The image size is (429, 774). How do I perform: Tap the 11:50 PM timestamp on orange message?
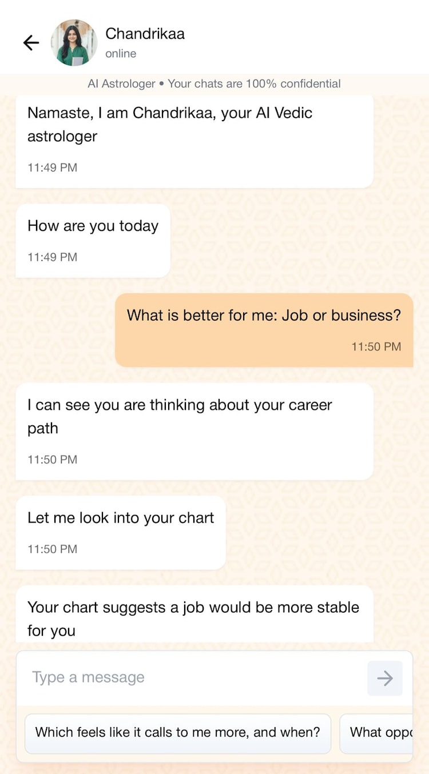[376, 346]
